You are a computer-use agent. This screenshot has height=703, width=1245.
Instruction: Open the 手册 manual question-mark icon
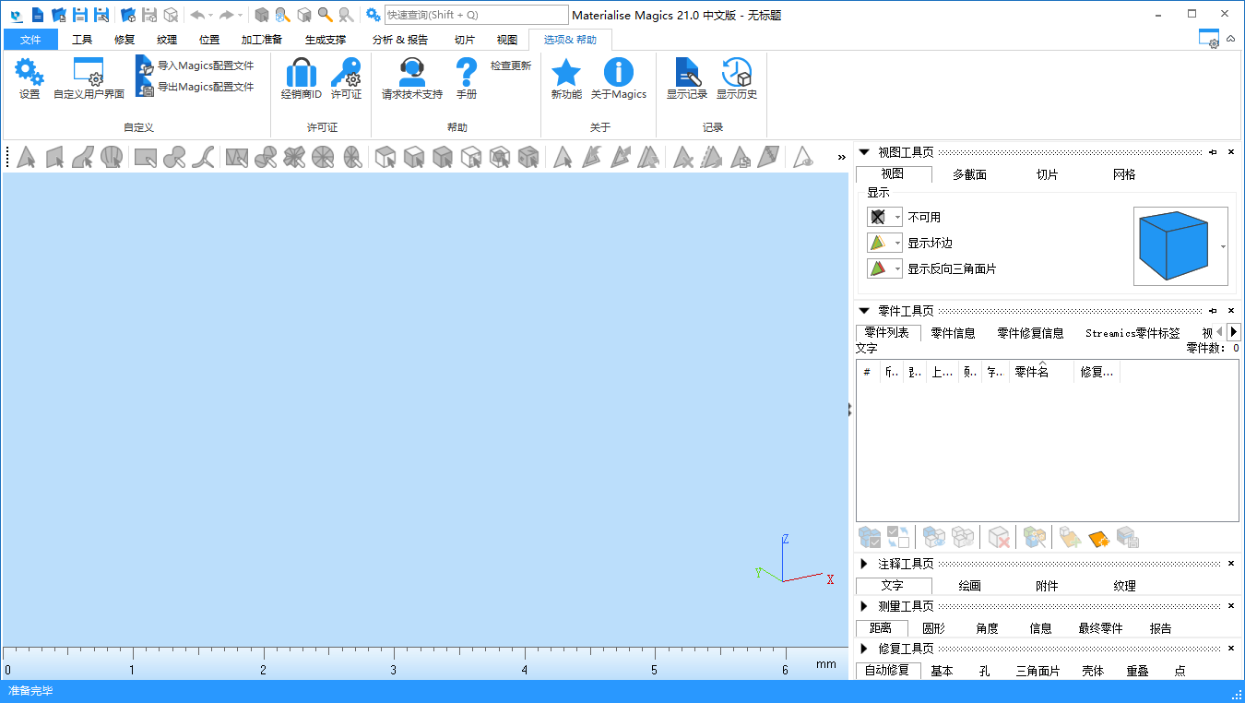tap(467, 72)
